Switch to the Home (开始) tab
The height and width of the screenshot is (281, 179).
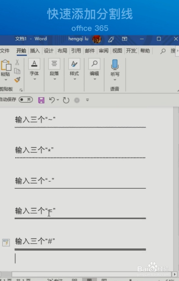pos(21,51)
